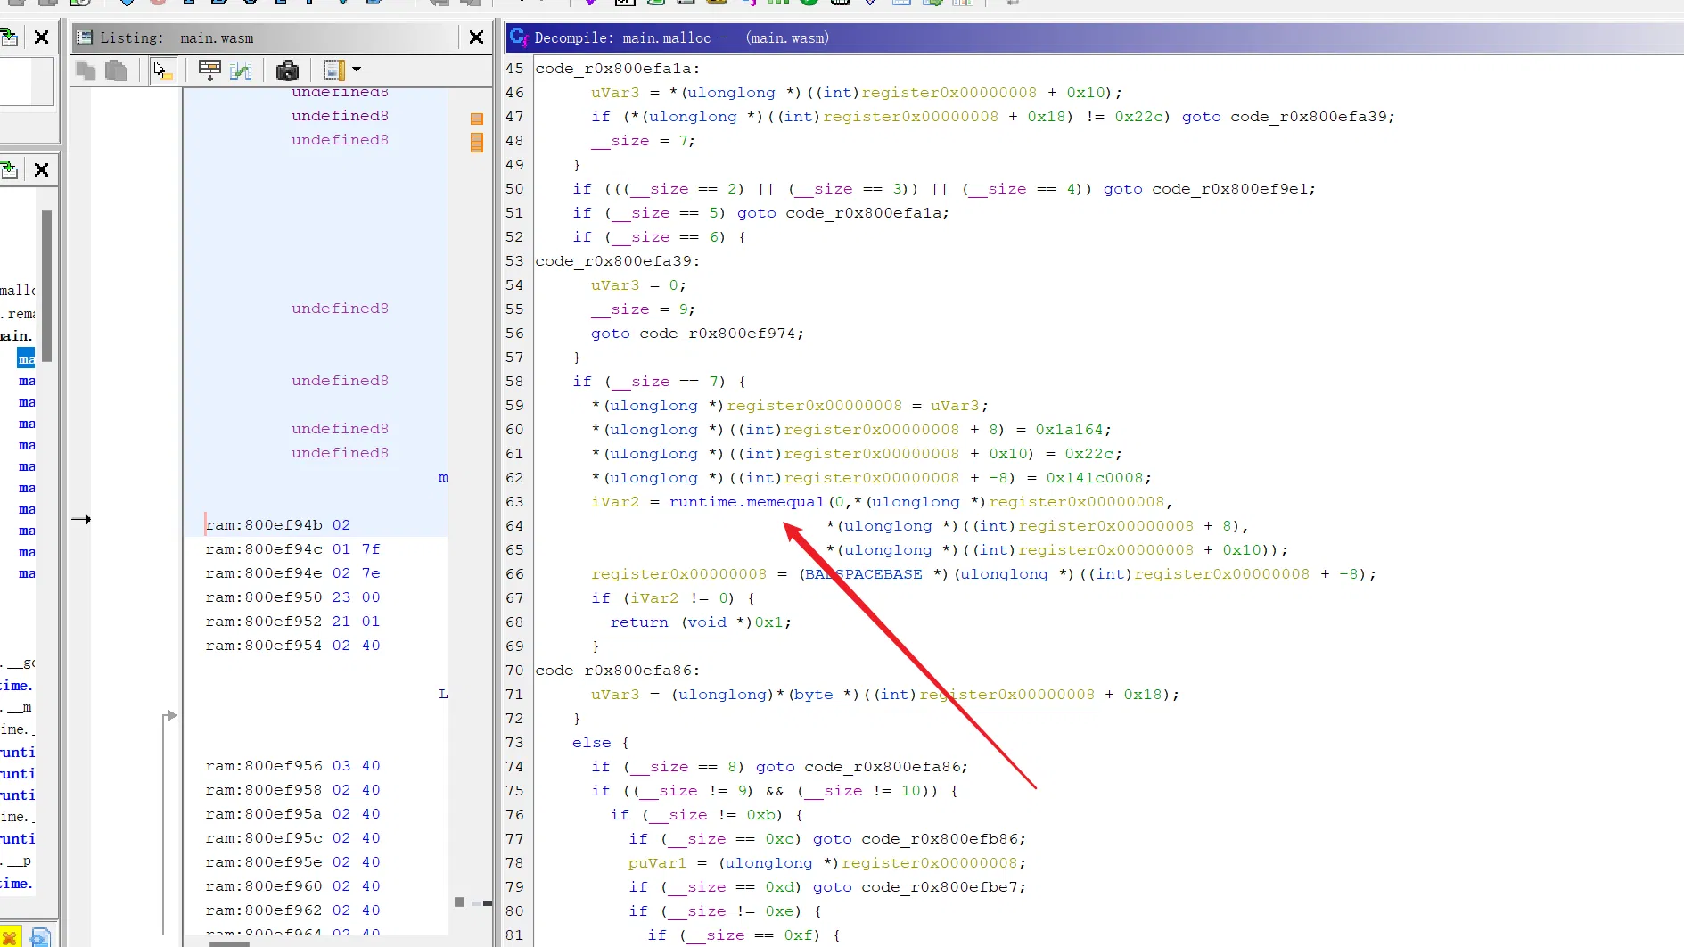Click the Paste icon in Listing toolbar

click(x=117, y=70)
